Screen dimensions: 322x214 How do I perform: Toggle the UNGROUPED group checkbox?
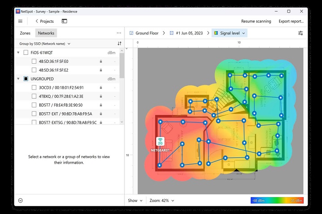tap(26, 79)
